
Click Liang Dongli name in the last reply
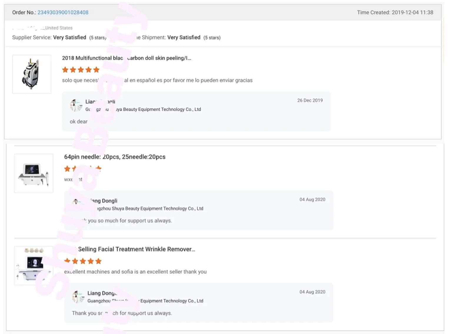pos(102,293)
